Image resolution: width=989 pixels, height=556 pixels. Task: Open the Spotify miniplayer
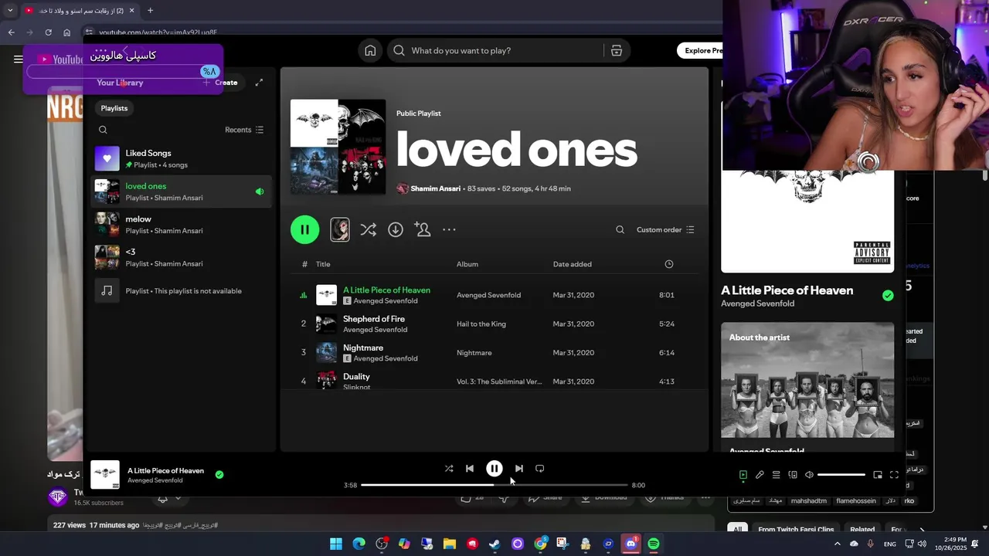click(878, 475)
